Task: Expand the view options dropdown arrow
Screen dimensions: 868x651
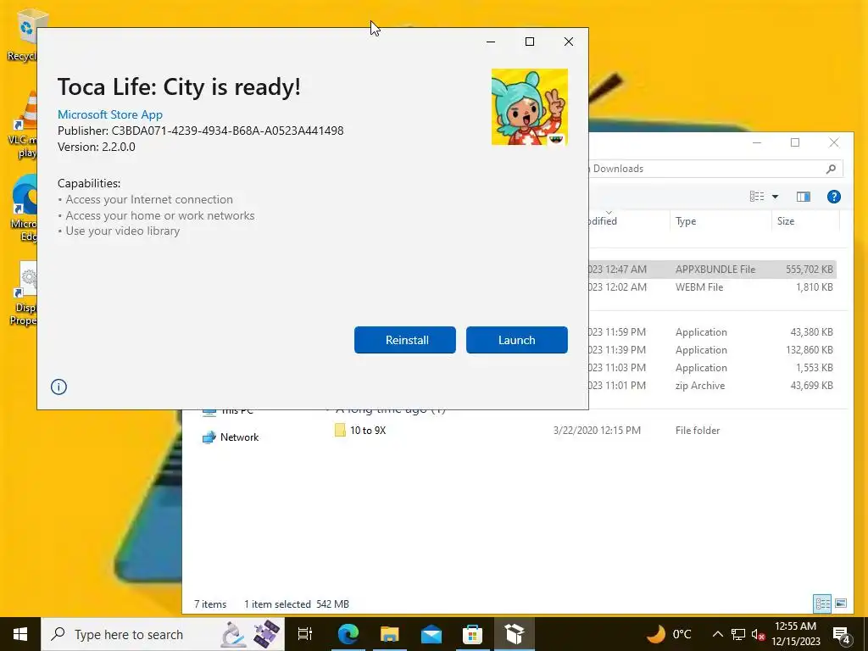Action: click(775, 197)
